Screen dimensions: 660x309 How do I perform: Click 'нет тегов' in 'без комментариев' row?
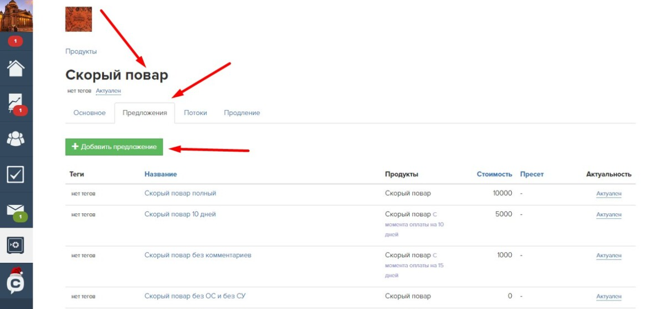click(83, 256)
